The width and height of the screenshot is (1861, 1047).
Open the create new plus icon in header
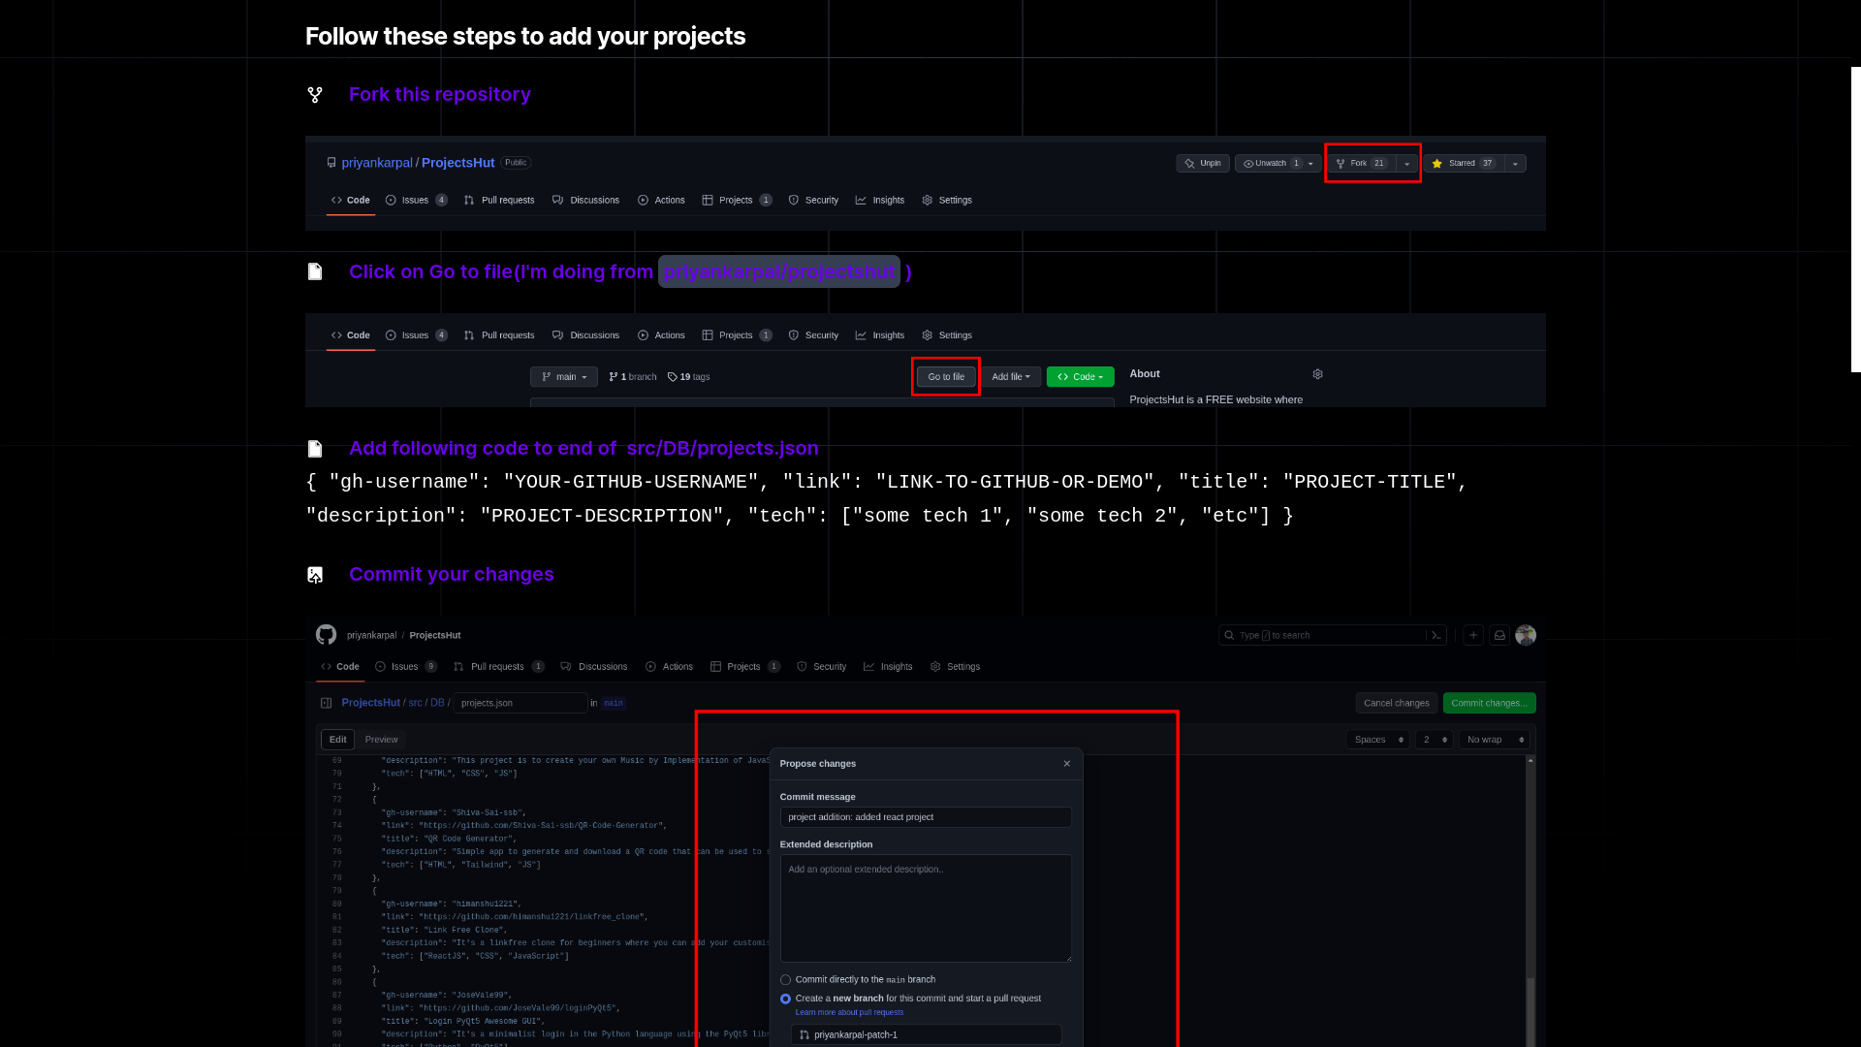[x=1473, y=635]
